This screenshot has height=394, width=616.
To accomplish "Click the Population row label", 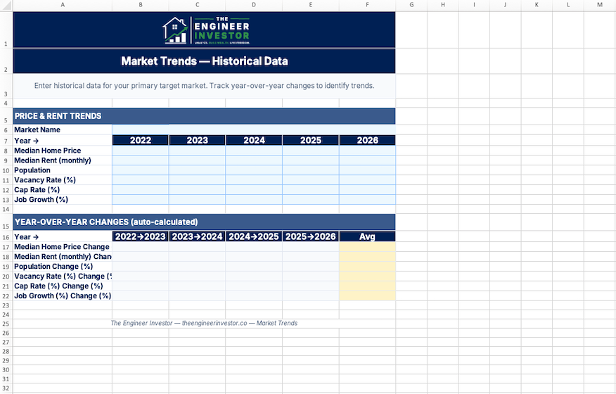I will (x=32, y=170).
